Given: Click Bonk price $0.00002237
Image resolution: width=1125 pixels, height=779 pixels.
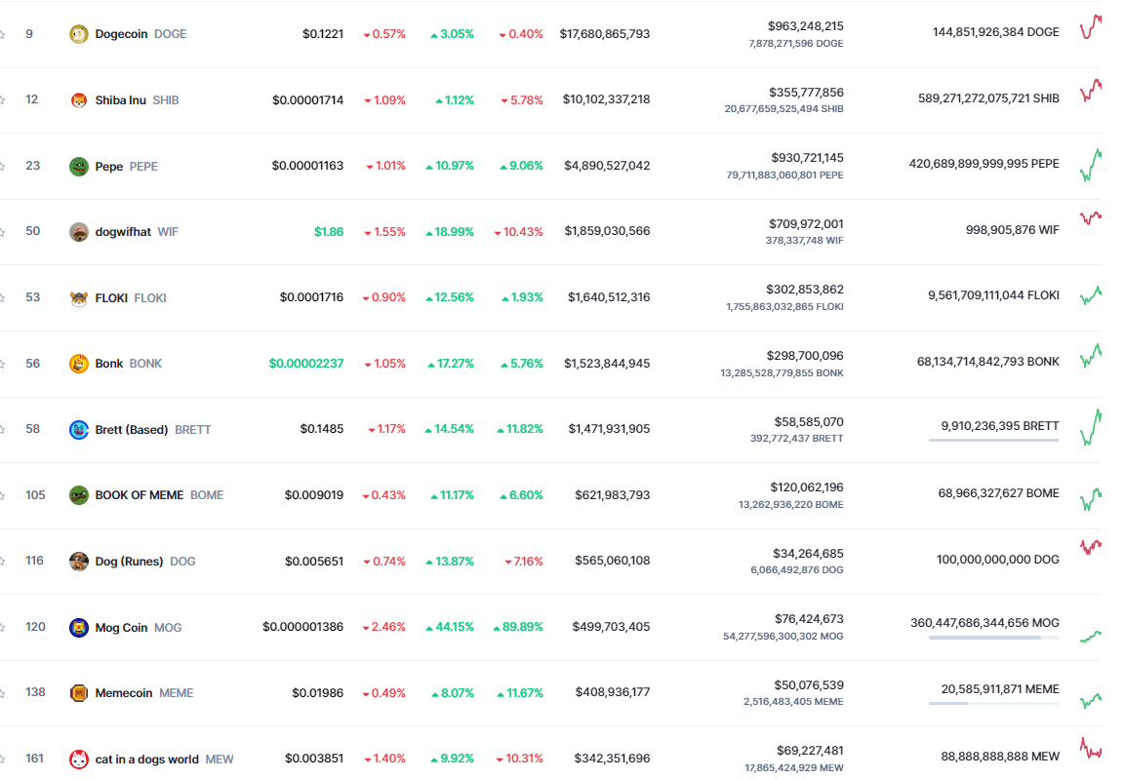Looking at the screenshot, I should point(306,364).
